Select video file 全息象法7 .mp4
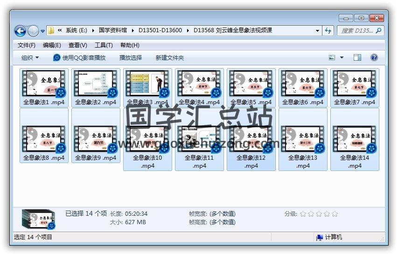This screenshot has width=398, height=255. [355, 88]
